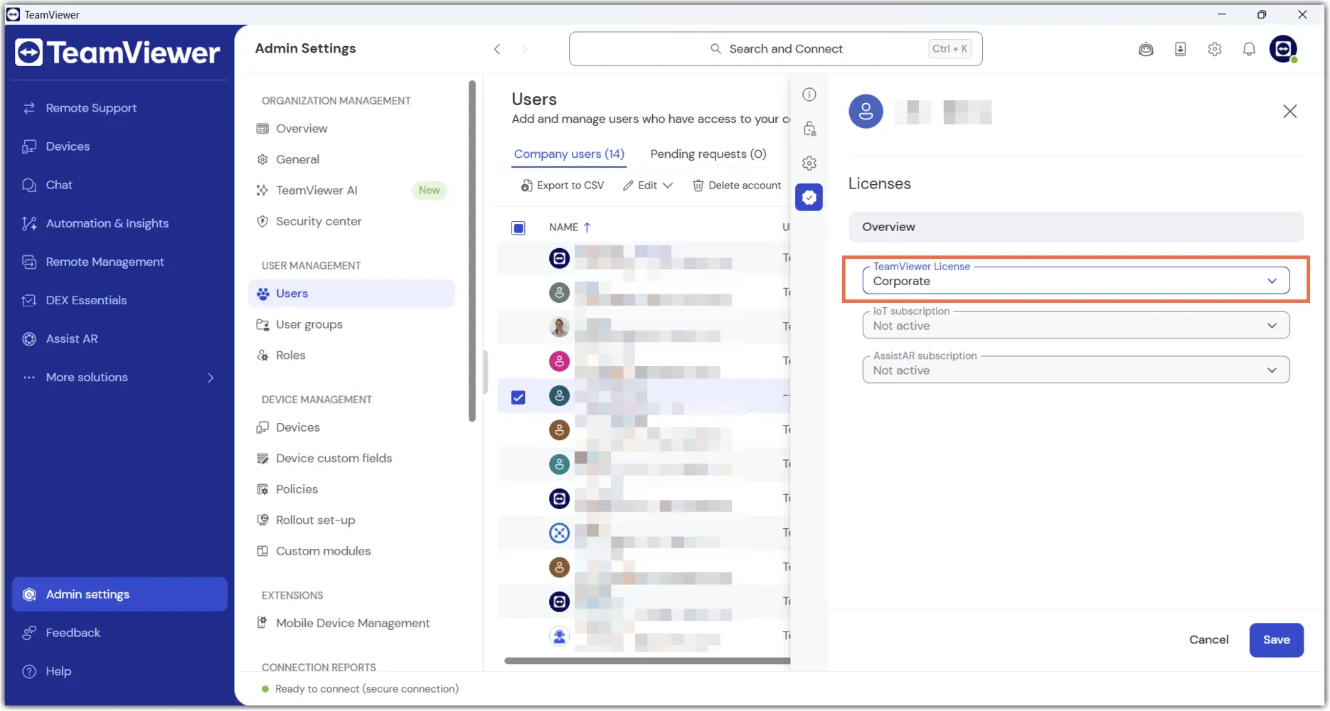
Task: Open the account profile avatar
Action: point(1284,49)
